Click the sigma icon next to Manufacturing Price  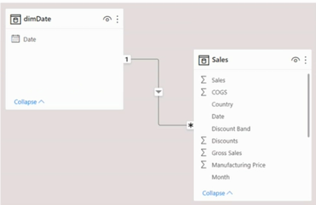pyautogui.click(x=204, y=165)
